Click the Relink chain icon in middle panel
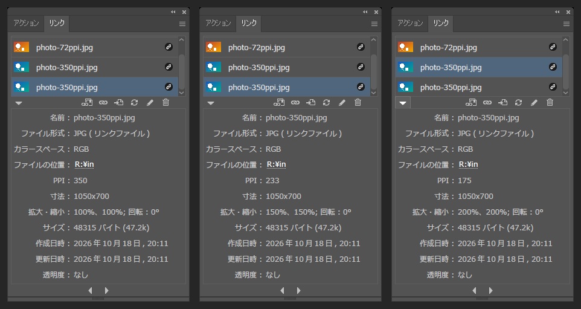Screen dimensions: 581x309 (x=295, y=102)
